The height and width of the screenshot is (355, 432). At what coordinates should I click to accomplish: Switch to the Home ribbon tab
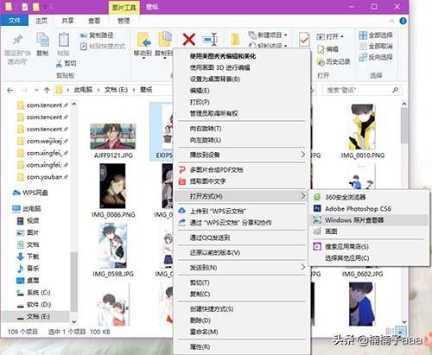tap(41, 21)
